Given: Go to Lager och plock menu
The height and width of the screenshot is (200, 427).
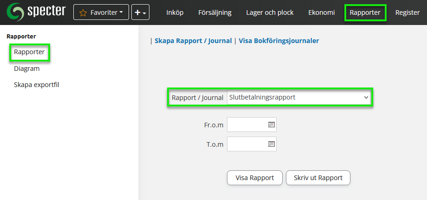Looking at the screenshot, I should coord(270,12).
